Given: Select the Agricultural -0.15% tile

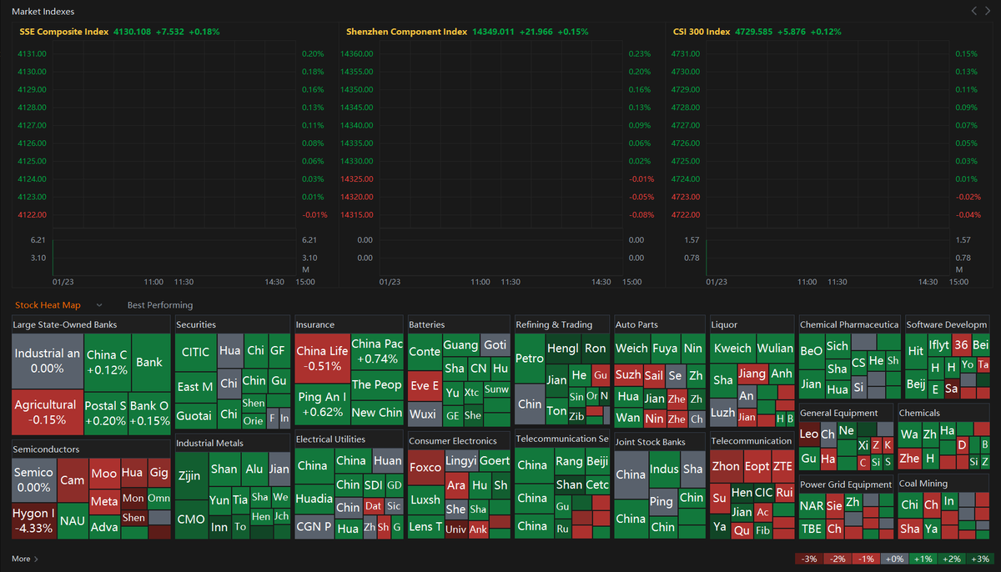Looking at the screenshot, I should pyautogui.click(x=48, y=412).
